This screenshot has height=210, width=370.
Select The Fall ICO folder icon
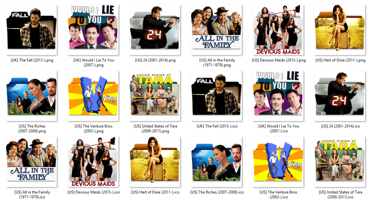click(217, 96)
